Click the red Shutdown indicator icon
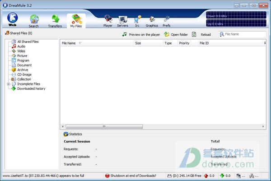Viewport: 271px width, 181px height. (107, 176)
